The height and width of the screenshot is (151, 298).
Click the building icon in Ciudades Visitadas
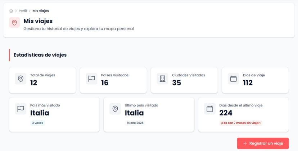[x=162, y=79]
